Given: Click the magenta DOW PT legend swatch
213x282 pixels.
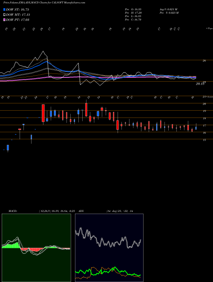Looking at the screenshot, I should (x=4, y=20).
